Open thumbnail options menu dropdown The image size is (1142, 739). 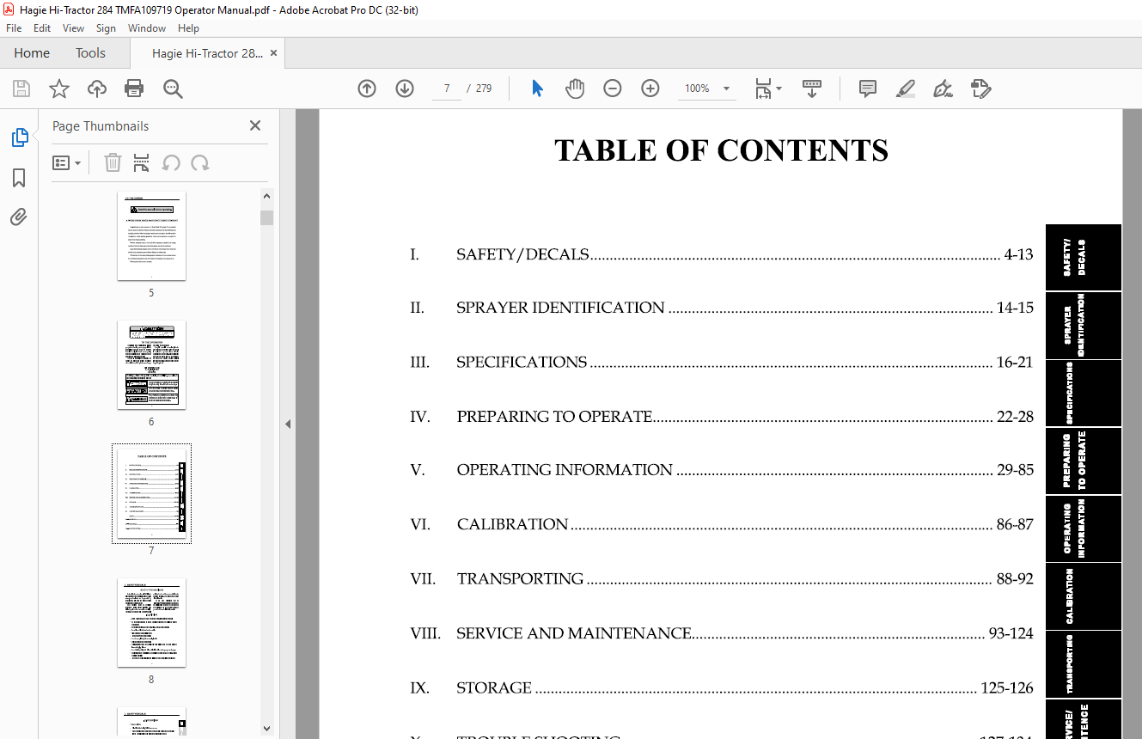66,162
